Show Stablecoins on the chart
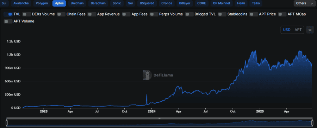This screenshot has width=317, height=128. (222, 14)
